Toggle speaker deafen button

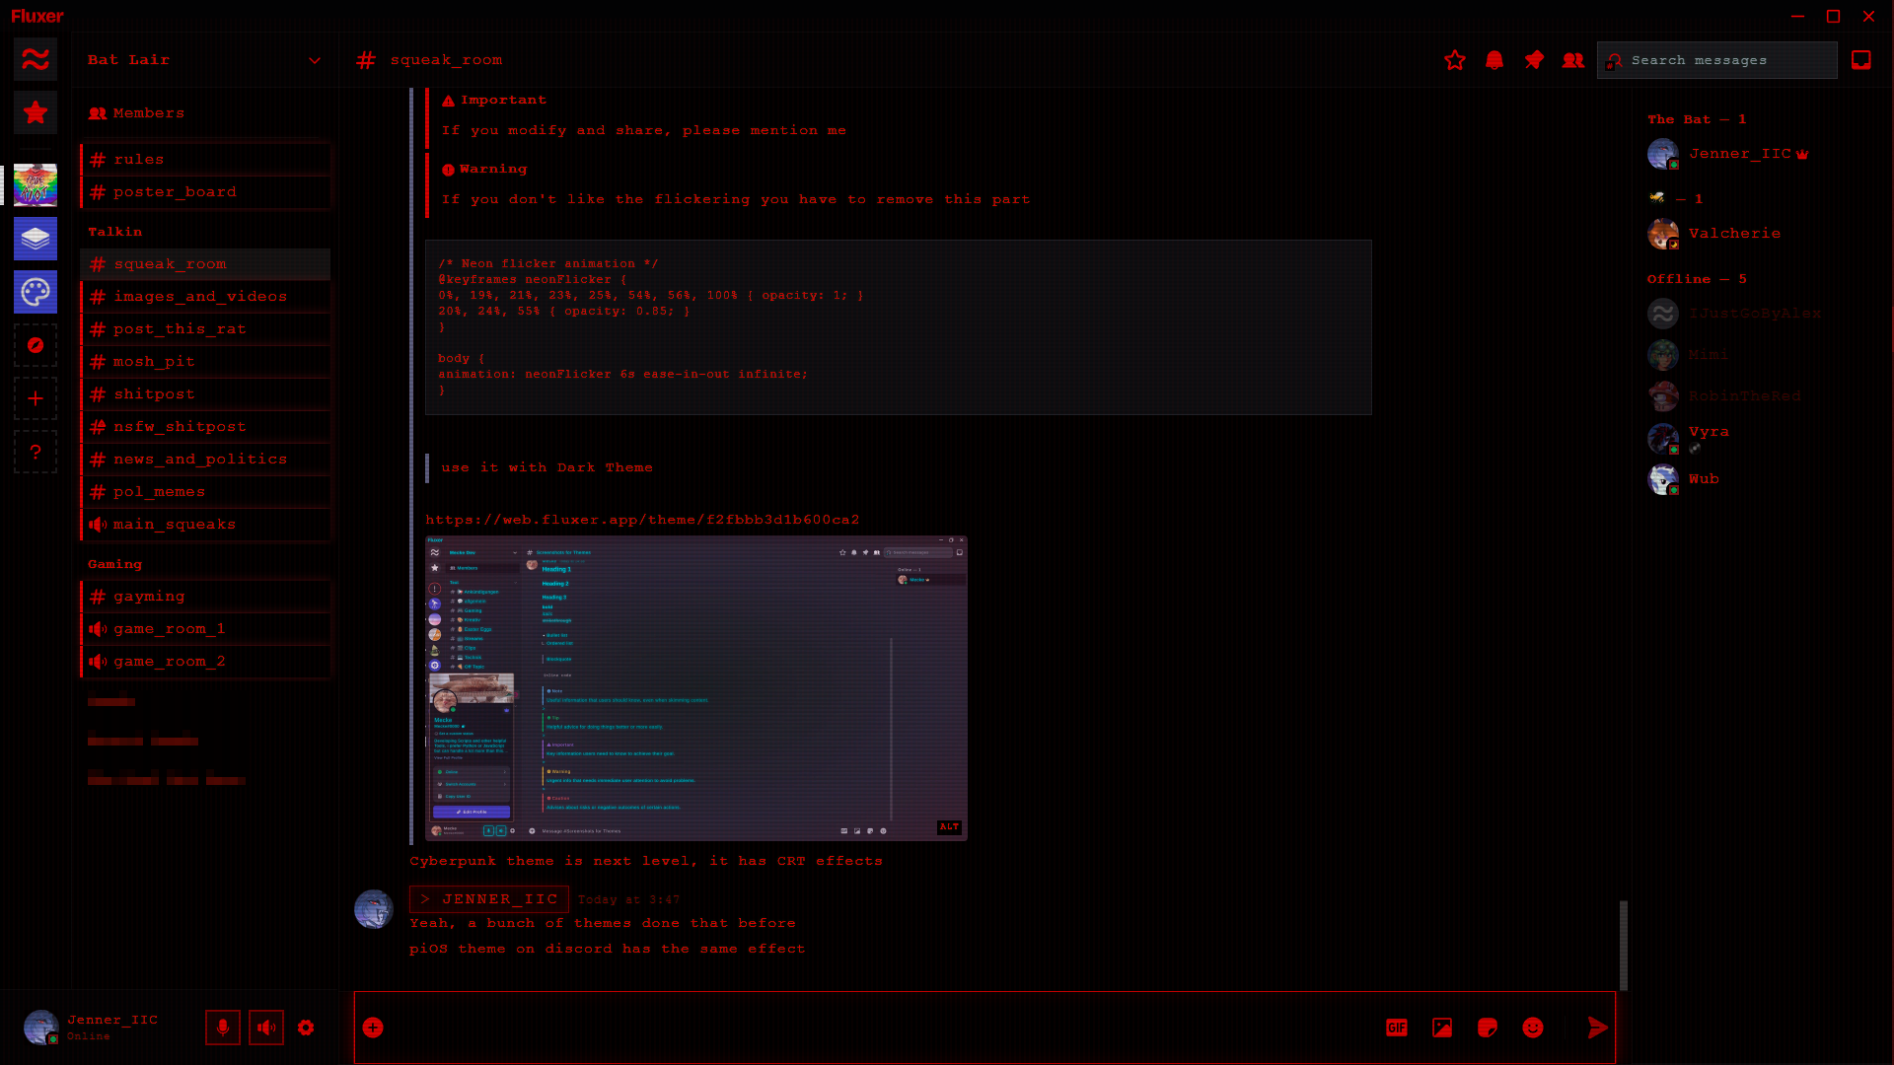pos(266,1028)
